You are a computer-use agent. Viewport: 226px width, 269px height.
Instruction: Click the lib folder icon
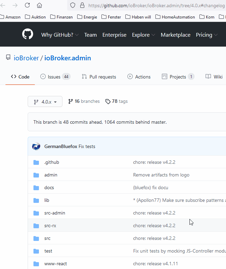[36, 200]
